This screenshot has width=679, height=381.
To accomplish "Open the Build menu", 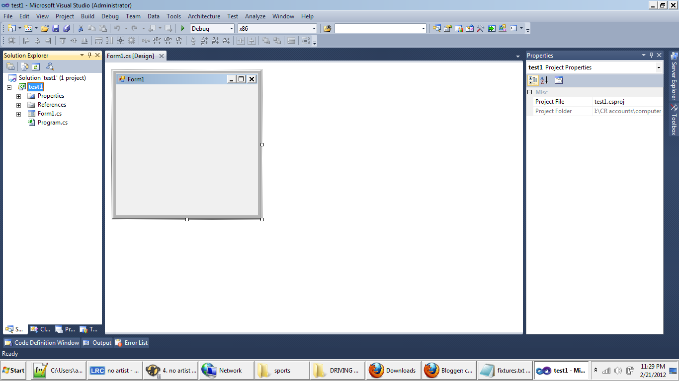I will pos(87,16).
